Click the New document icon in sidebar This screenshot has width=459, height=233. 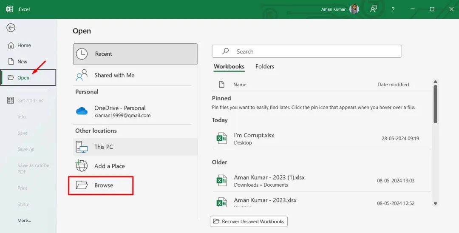pyautogui.click(x=11, y=62)
